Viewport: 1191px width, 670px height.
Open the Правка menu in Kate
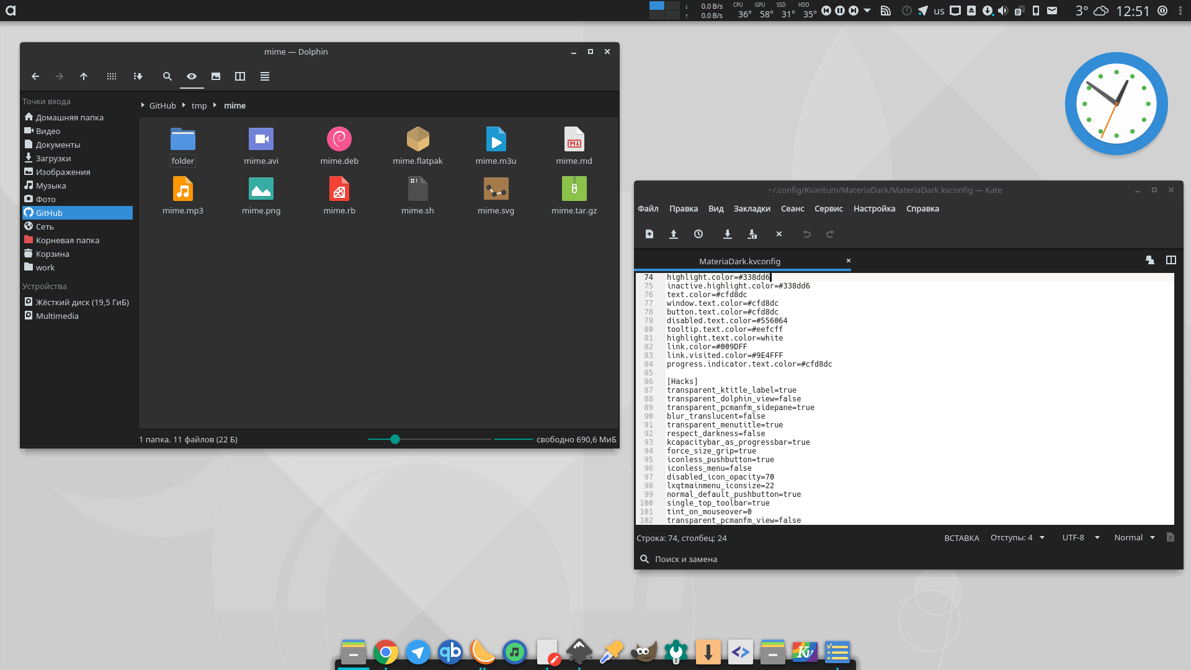pos(684,208)
